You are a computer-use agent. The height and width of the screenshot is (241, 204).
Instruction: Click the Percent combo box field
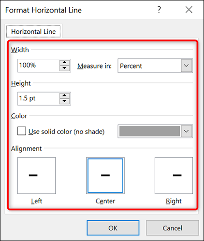155,66
